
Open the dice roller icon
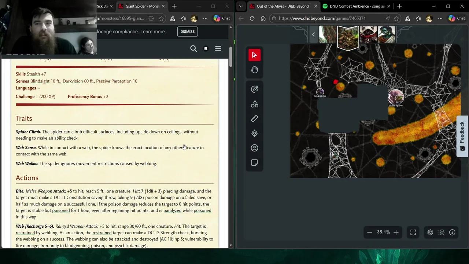click(430, 232)
